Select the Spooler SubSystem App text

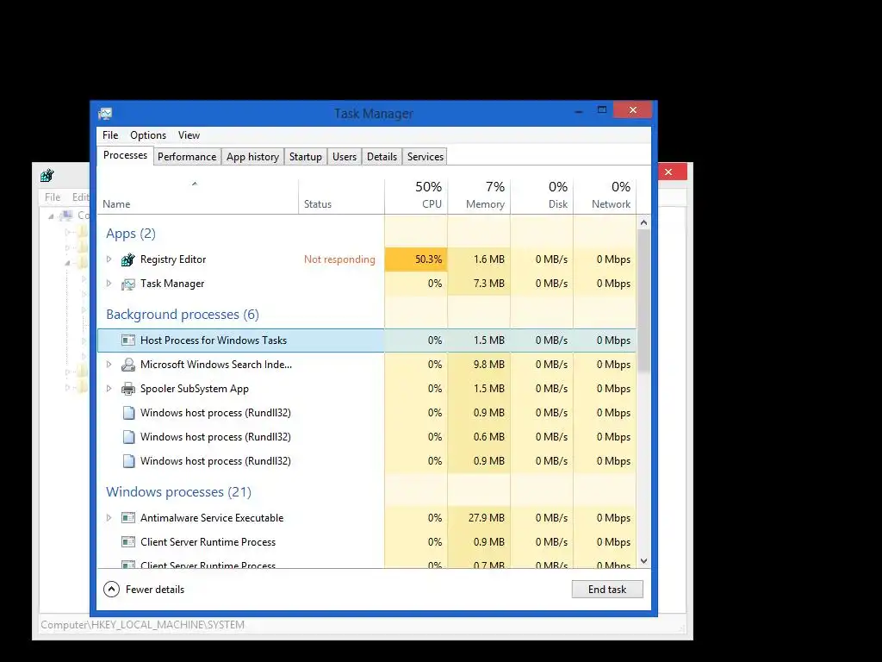pyautogui.click(x=194, y=389)
